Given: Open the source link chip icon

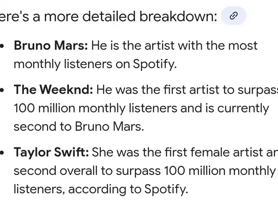Looking at the screenshot, I should click(x=234, y=16).
